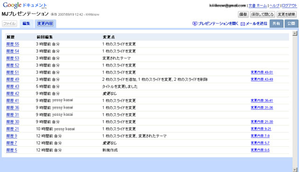Click 保存して閉じる button
This screenshot has height=172, width=299.
[x=263, y=14]
